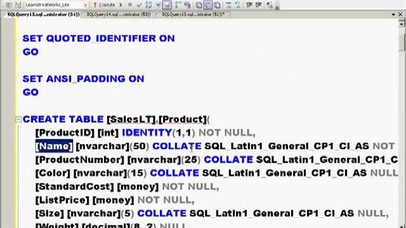The image size is (406, 228).
Task: Click the [Size] column name
Action: click(x=49, y=213)
